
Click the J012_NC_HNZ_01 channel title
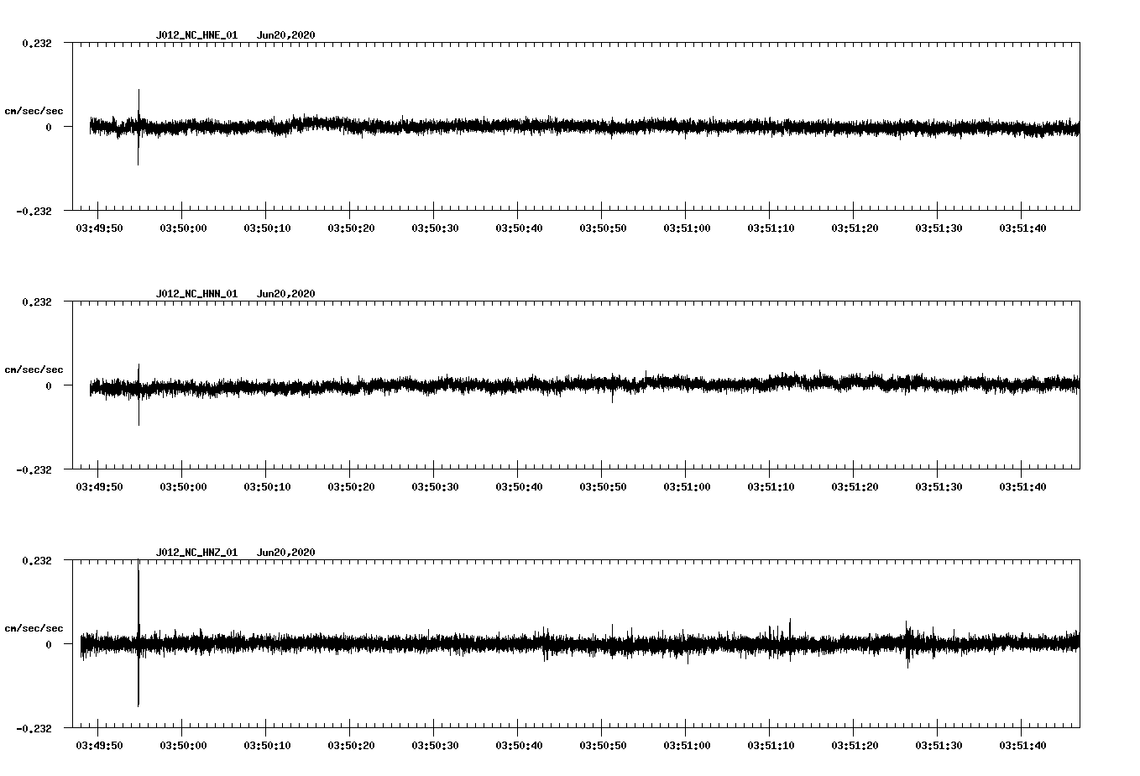point(196,553)
